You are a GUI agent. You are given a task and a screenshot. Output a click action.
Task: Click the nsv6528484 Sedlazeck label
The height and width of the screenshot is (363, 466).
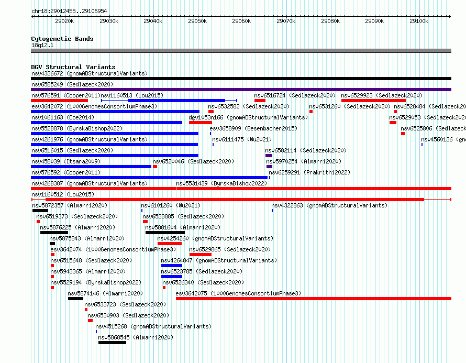coord(430,106)
